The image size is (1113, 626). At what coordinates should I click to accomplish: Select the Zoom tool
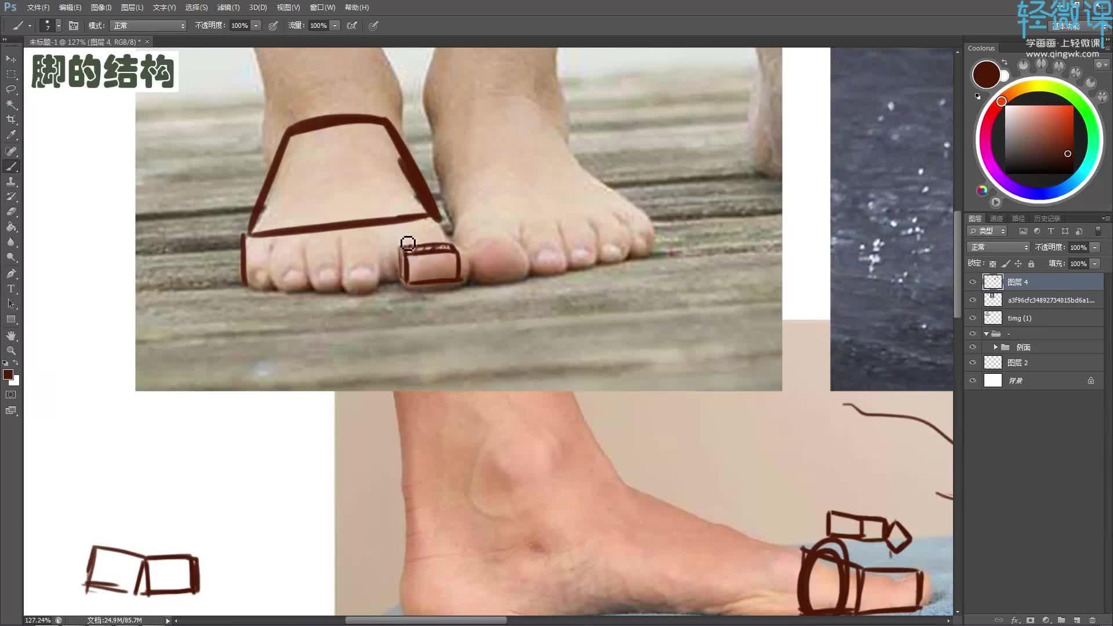[x=11, y=351]
